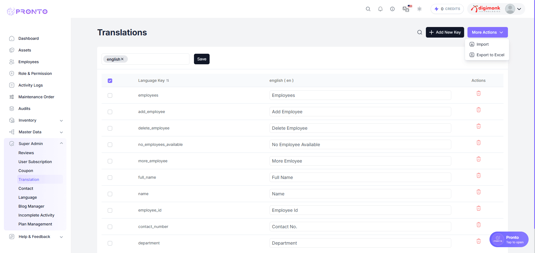Toggle the light/dark theme sun icon
This screenshot has width=535, height=253.
click(419, 9)
